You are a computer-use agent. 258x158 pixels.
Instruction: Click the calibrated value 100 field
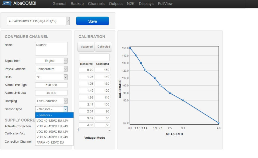click(x=103, y=104)
